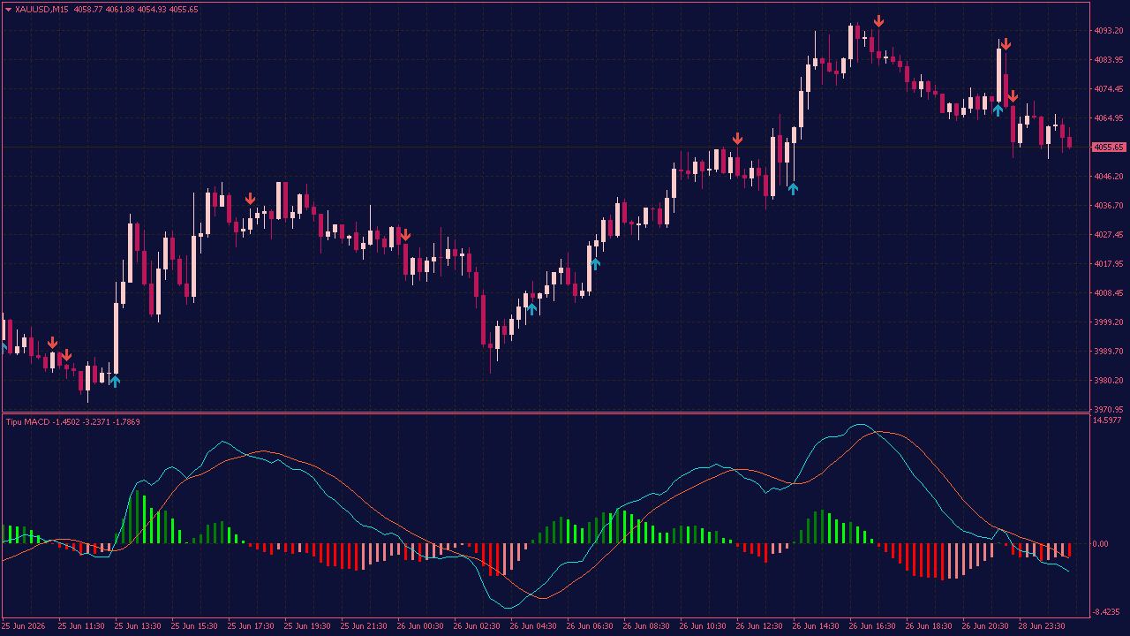This screenshot has width=1130, height=636.
Task: Click the 4046.20 price scale label
Action: point(1108,177)
